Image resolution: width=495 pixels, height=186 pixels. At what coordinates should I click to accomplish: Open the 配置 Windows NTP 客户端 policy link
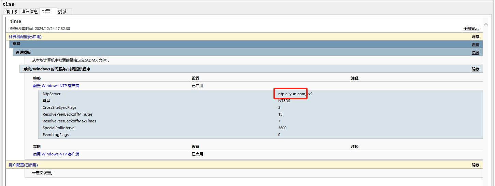pyautogui.click(x=56, y=86)
